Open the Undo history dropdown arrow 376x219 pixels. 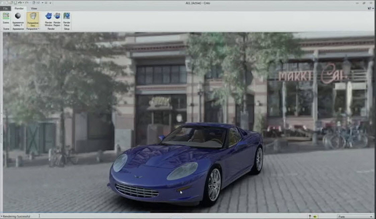(23, 3)
